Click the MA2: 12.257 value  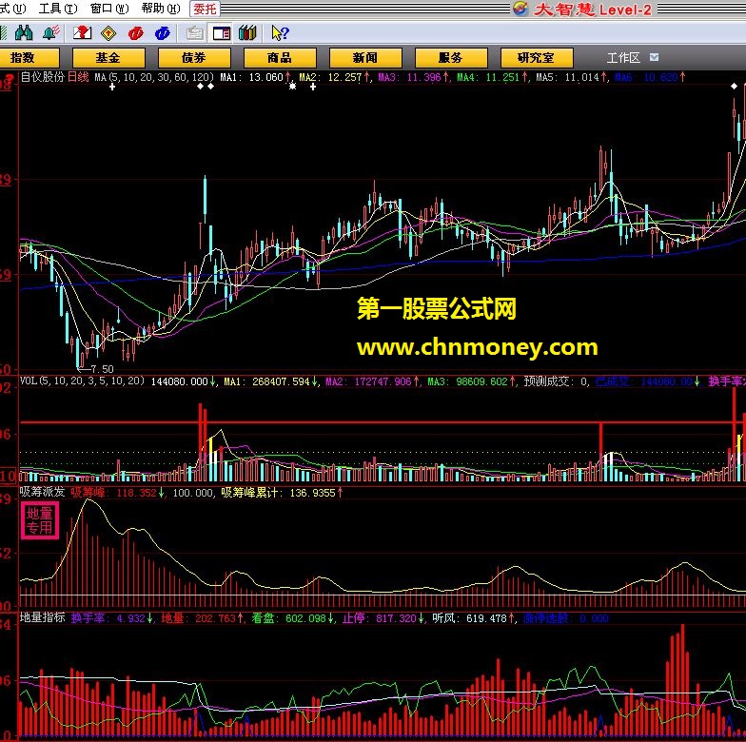331,77
